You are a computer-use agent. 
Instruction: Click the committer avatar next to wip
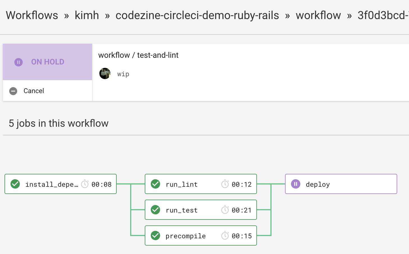tap(105, 73)
